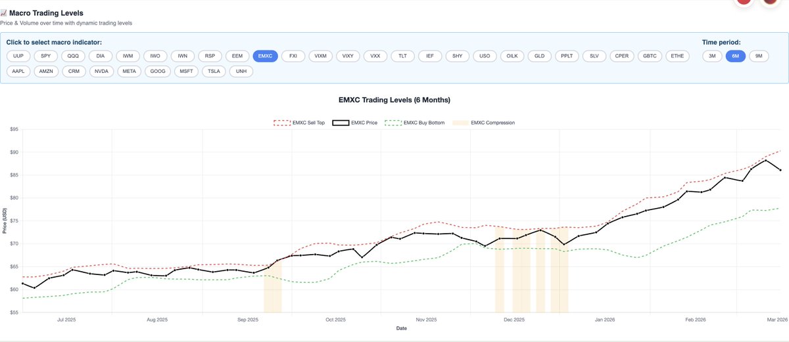Image resolution: width=789 pixels, height=342 pixels.
Task: Toggle EMXC Price legend series
Action: click(x=355, y=123)
